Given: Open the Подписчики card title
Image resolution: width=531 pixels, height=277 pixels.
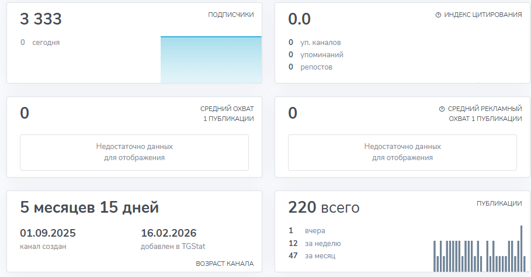Looking at the screenshot, I should pyautogui.click(x=231, y=15).
